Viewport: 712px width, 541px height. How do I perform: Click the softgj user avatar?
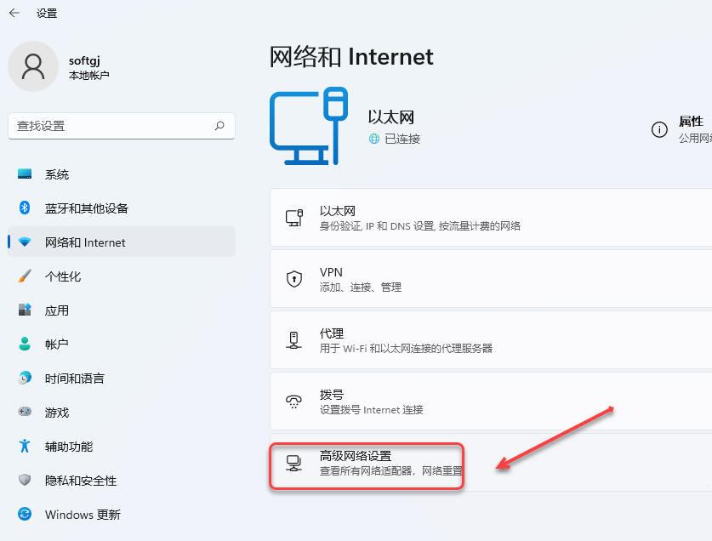click(33, 66)
